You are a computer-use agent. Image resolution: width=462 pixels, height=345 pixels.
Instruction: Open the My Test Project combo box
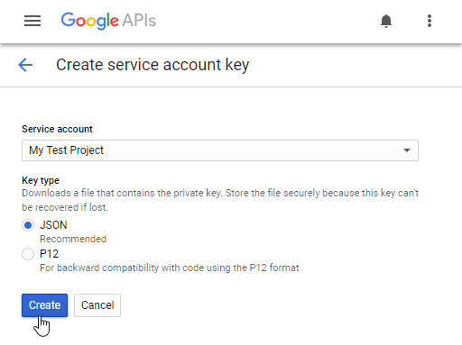pyautogui.click(x=220, y=150)
